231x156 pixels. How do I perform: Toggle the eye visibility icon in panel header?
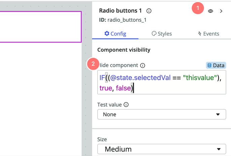[x=210, y=11]
